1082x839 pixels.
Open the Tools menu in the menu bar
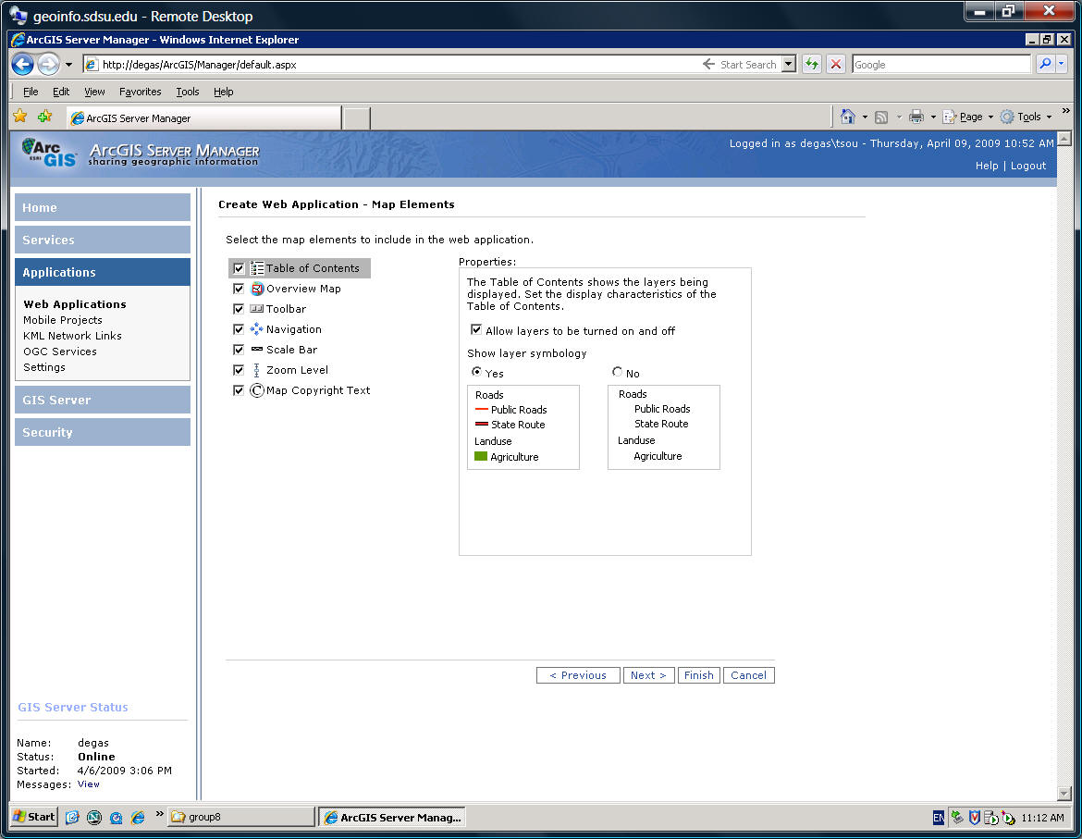tap(187, 92)
